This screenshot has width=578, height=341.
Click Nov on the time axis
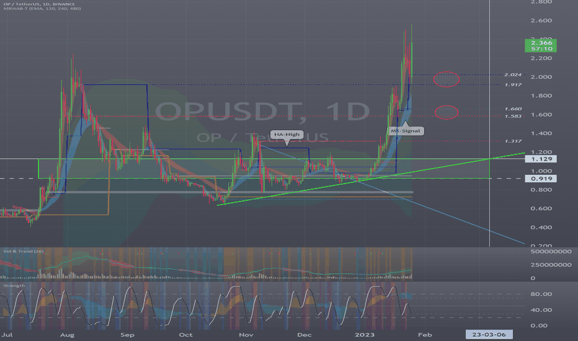[246, 335]
